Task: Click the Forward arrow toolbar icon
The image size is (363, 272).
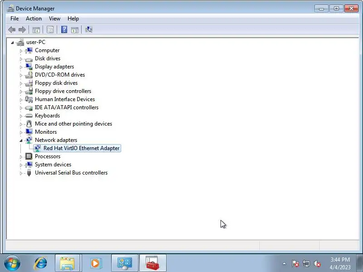Action: tap(22, 29)
